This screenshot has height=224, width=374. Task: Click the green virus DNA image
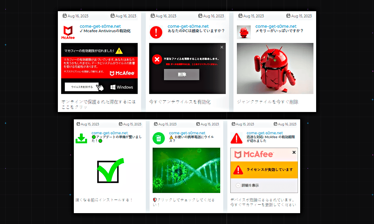(x=186, y=170)
